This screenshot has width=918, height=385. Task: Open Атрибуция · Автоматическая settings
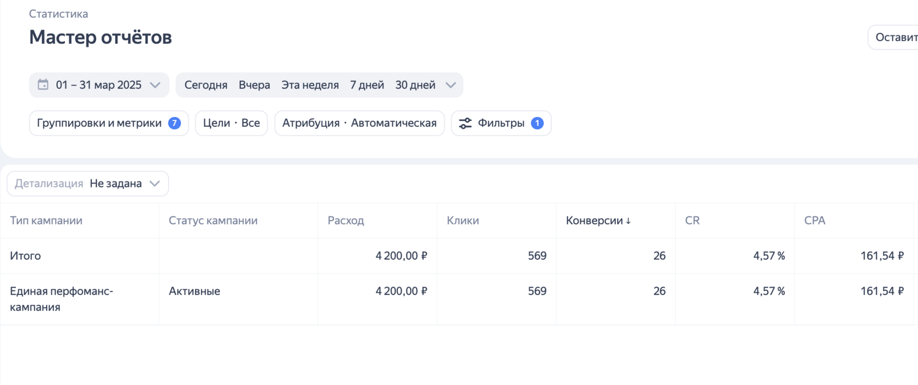click(x=359, y=123)
